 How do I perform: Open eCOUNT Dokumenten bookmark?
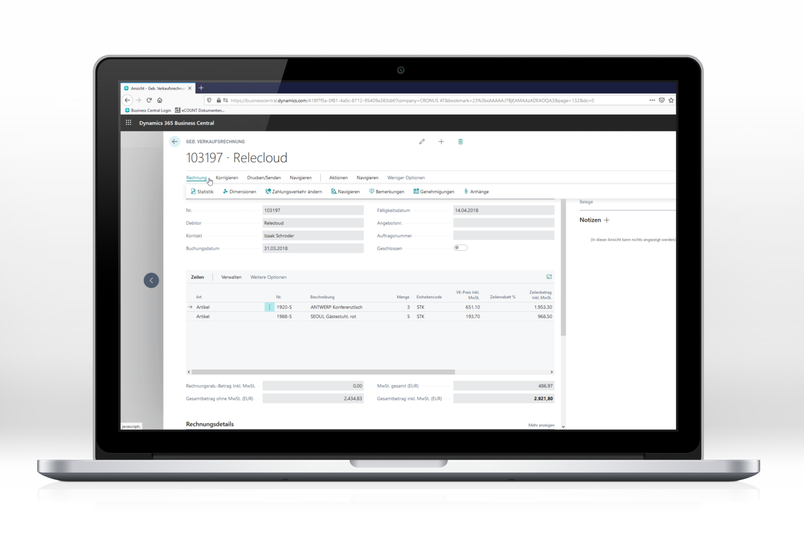pyautogui.click(x=200, y=110)
